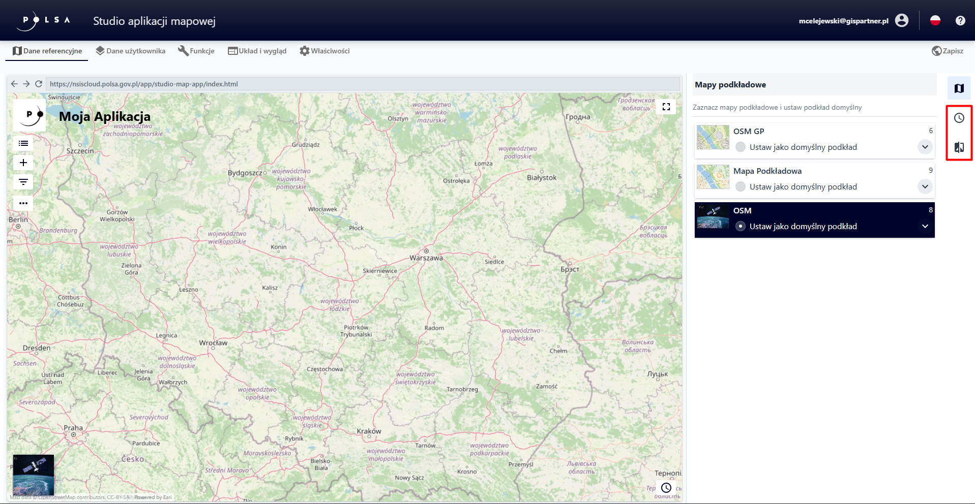Click the satellite basemap thumbnail on map
The width and height of the screenshot is (975, 504).
coord(34,475)
